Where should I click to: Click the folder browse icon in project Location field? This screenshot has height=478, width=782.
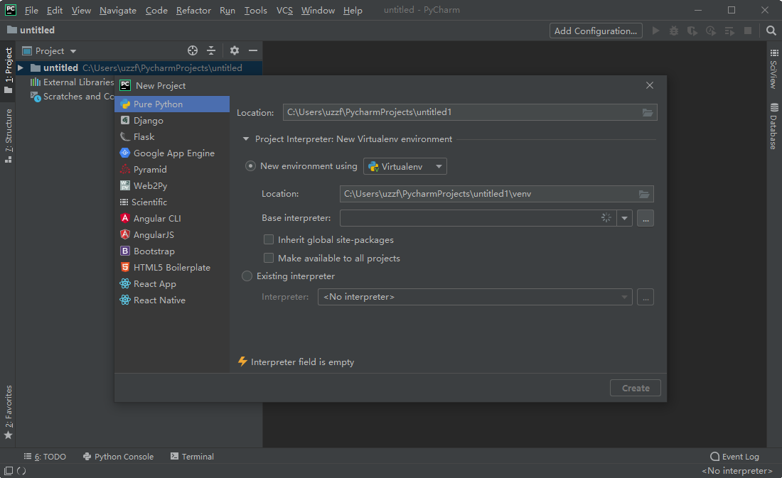pyautogui.click(x=648, y=113)
